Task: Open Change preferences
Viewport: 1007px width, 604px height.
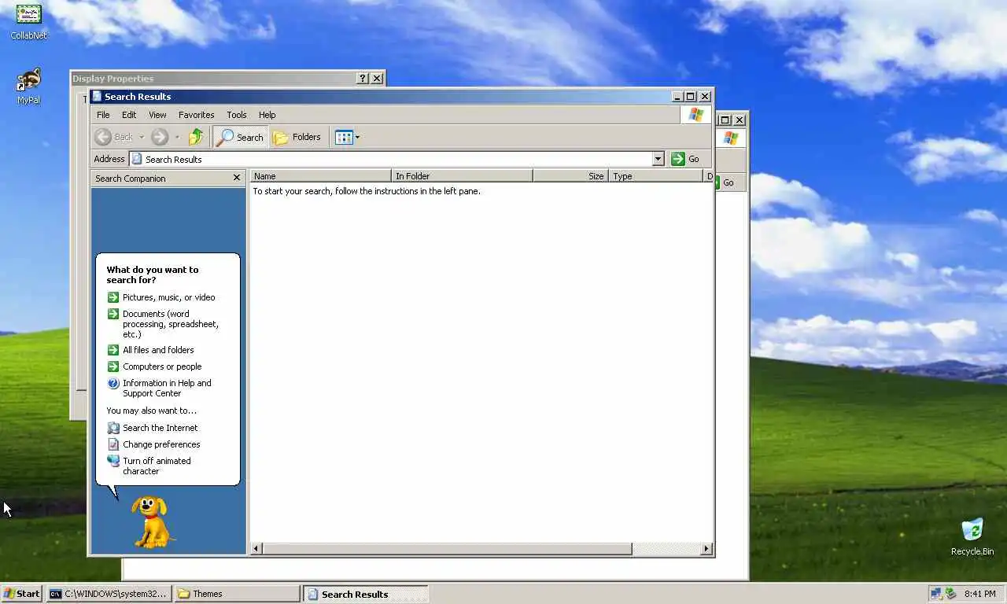Action: tap(161, 444)
